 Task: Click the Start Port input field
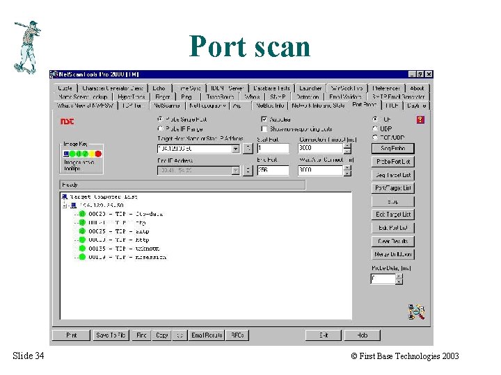pos(273,148)
